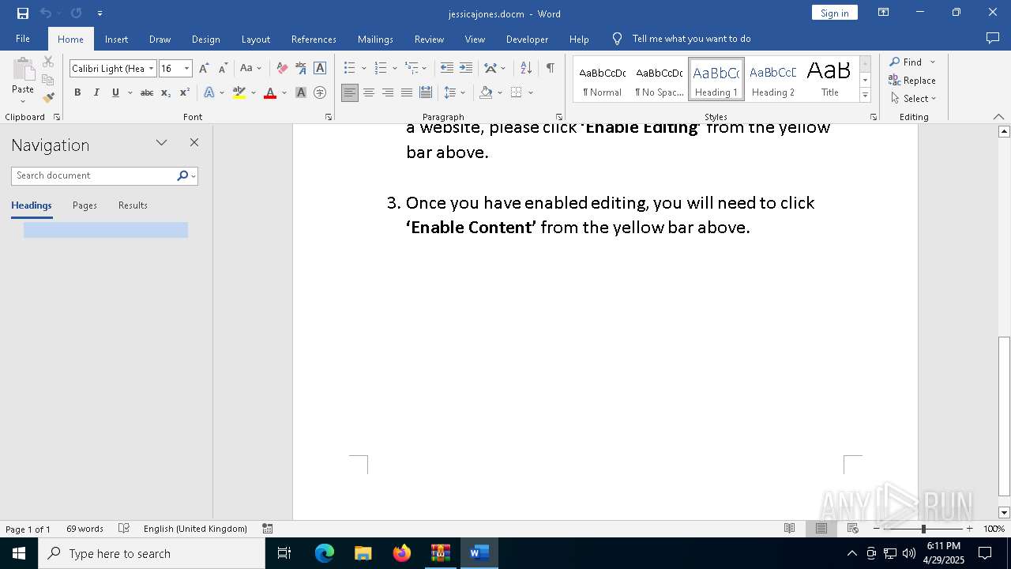This screenshot has width=1011, height=569.
Task: Click the zoom slider handle
Action: click(923, 529)
